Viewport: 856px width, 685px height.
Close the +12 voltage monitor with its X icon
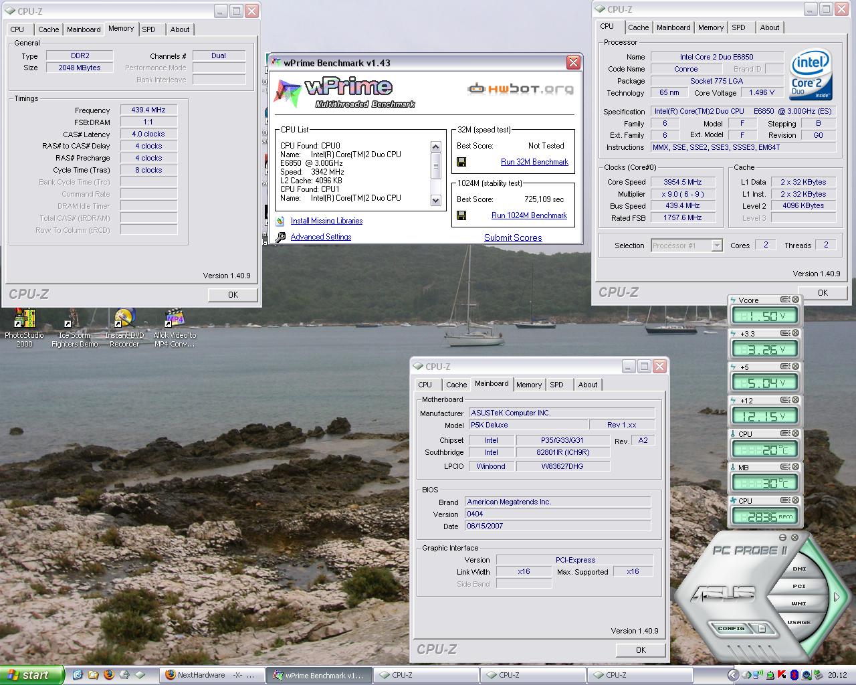coord(796,400)
